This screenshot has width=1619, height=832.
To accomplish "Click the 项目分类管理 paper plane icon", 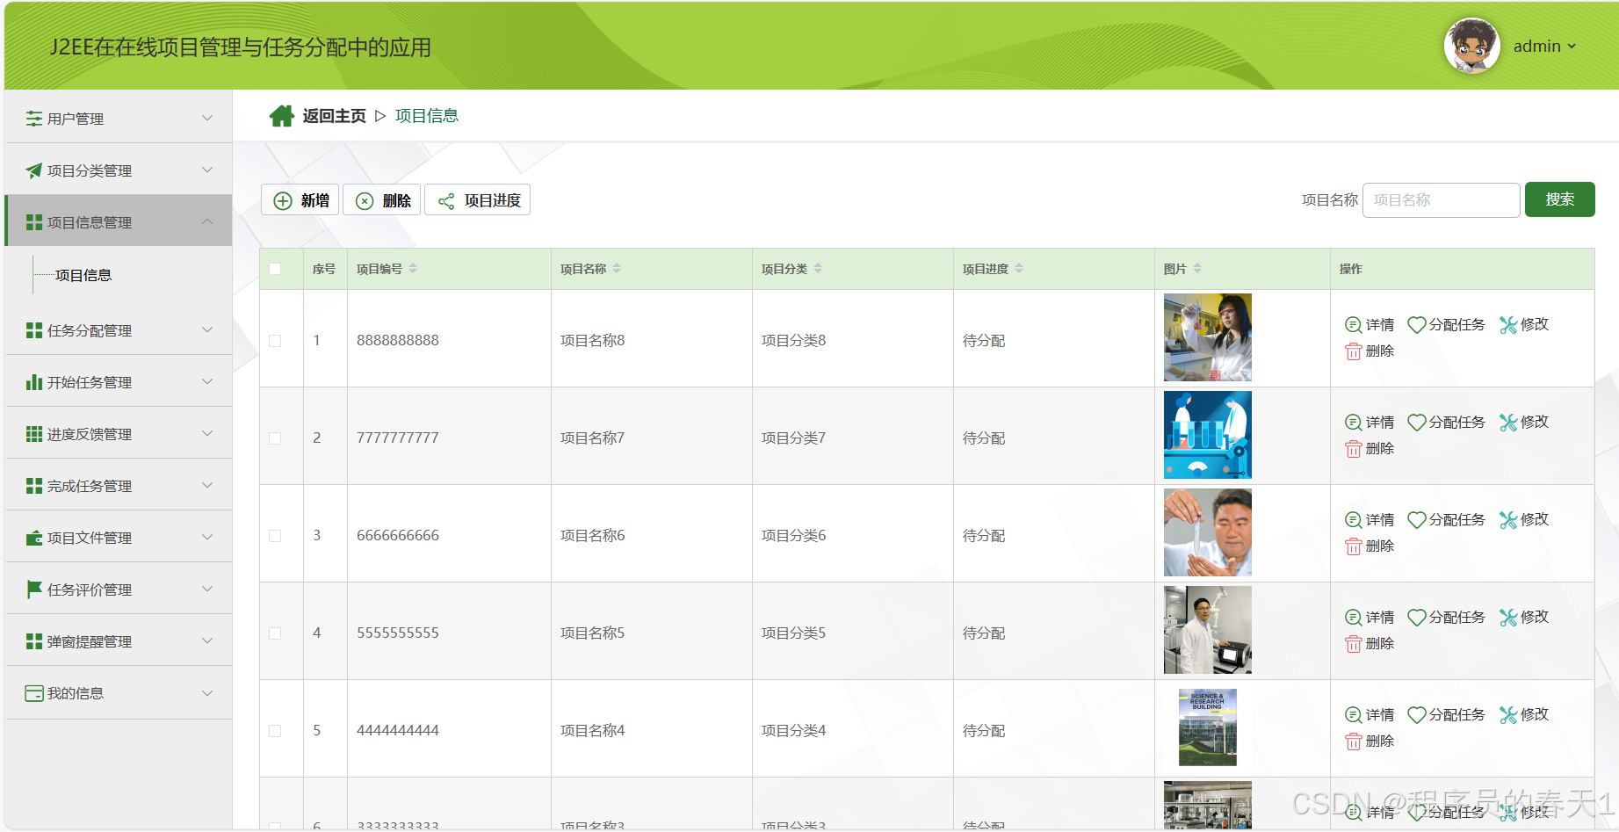I will click(34, 170).
